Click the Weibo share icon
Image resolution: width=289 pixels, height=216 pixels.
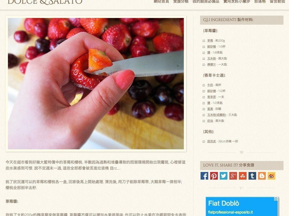tap(271, 176)
